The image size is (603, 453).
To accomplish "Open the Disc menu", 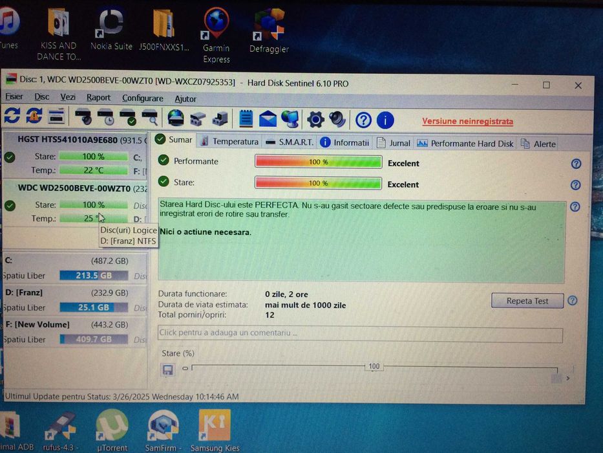I will [42, 97].
